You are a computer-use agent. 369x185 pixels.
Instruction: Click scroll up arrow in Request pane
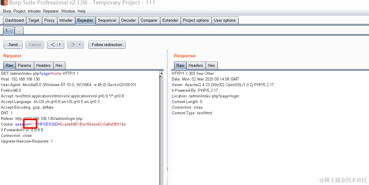coord(161,73)
